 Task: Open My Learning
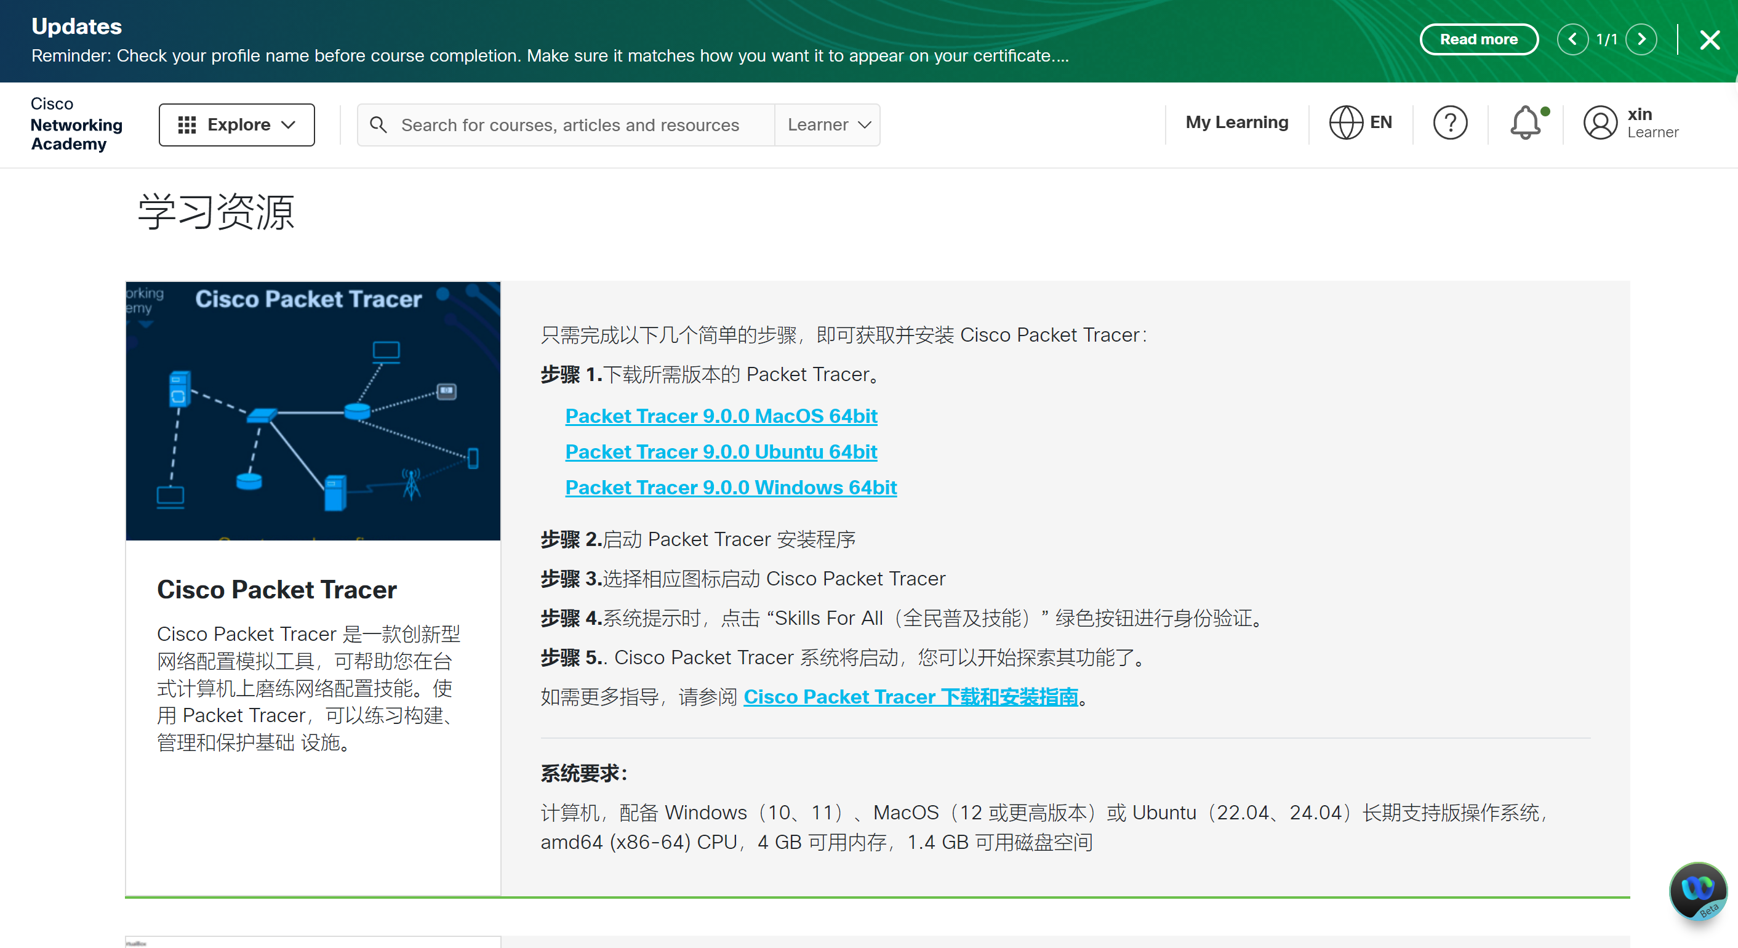point(1236,122)
